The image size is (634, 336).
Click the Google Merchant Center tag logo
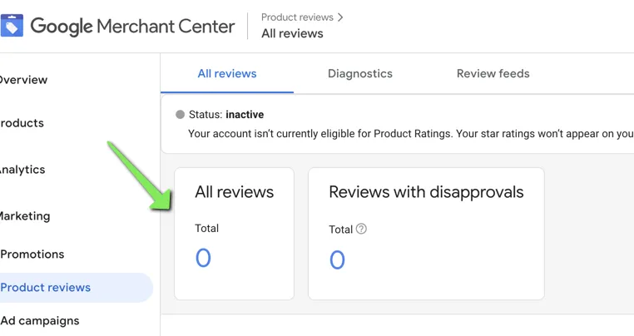point(12,26)
